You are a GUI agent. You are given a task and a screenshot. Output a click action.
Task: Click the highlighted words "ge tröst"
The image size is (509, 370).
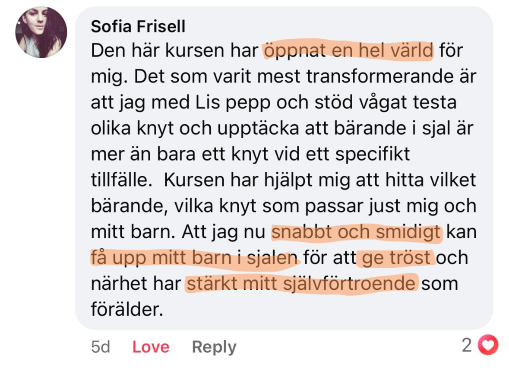coord(396,258)
